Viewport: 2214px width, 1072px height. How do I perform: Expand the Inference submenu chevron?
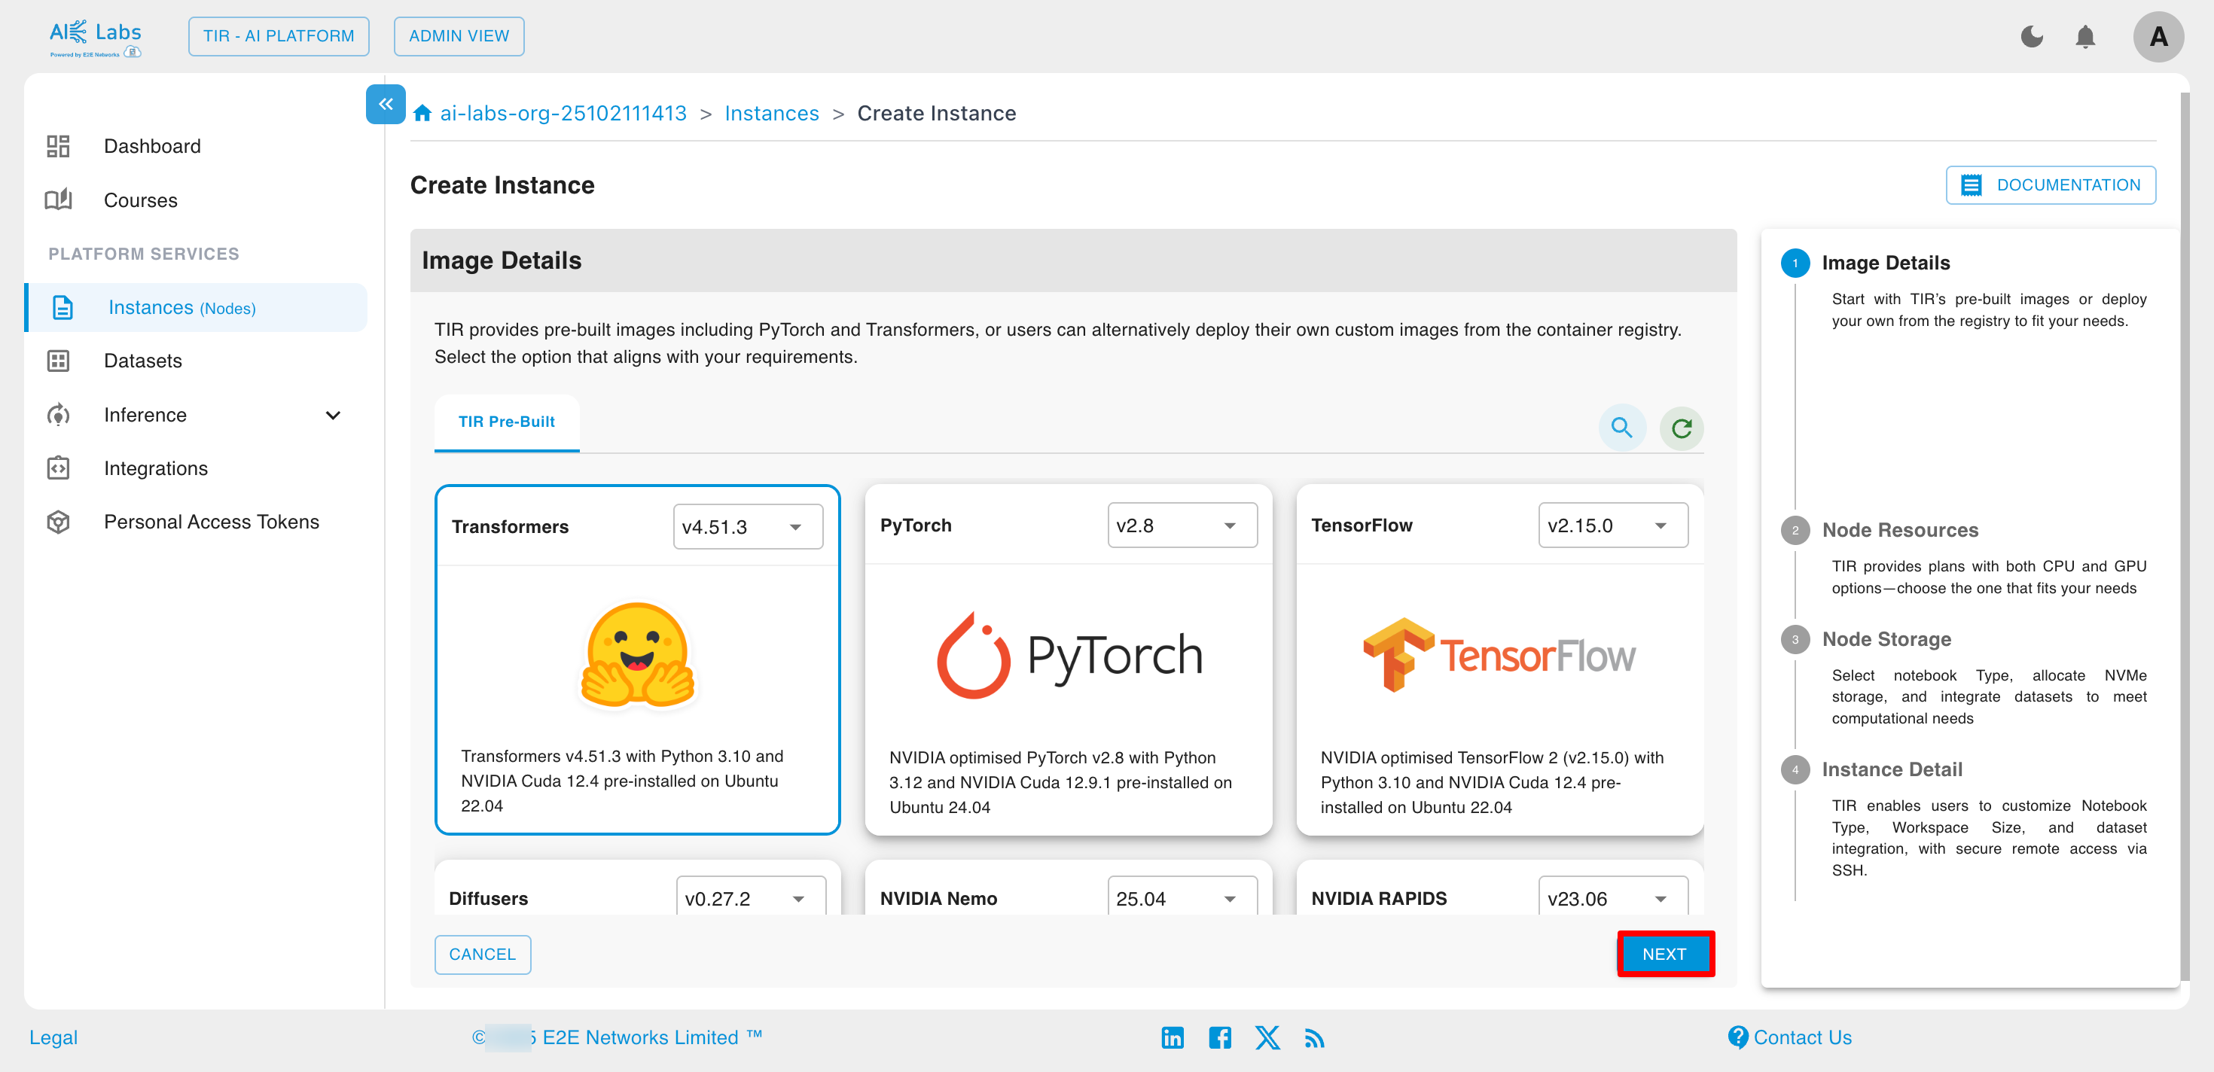pyautogui.click(x=334, y=415)
